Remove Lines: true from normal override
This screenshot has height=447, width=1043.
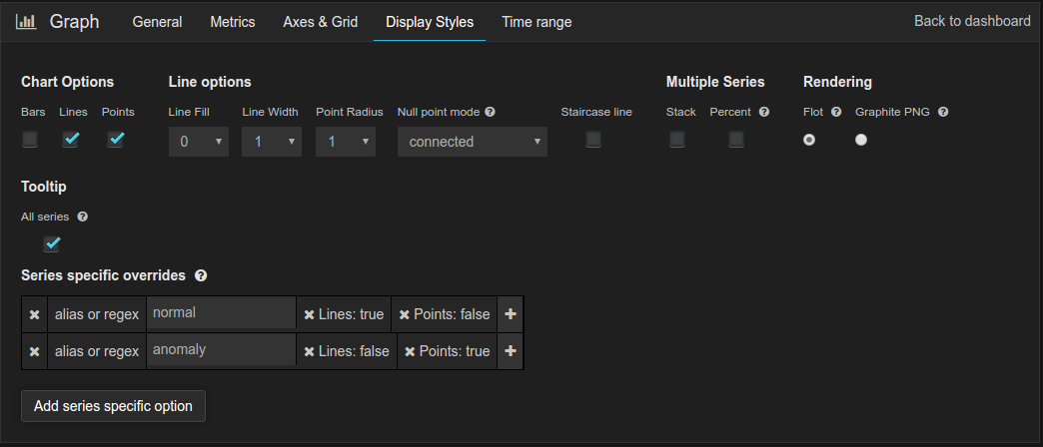coord(309,315)
